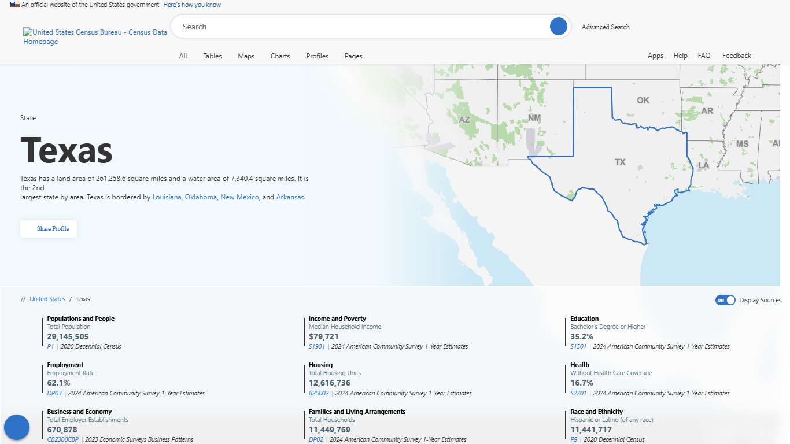Click the Share Profile button
The height and width of the screenshot is (444, 790).
(x=49, y=228)
